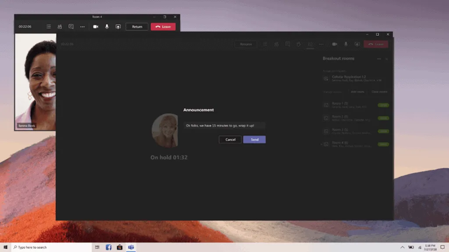Screen dimensions: 449x252
Task: Open Microsoft Store from the taskbar
Action: coord(120,247)
